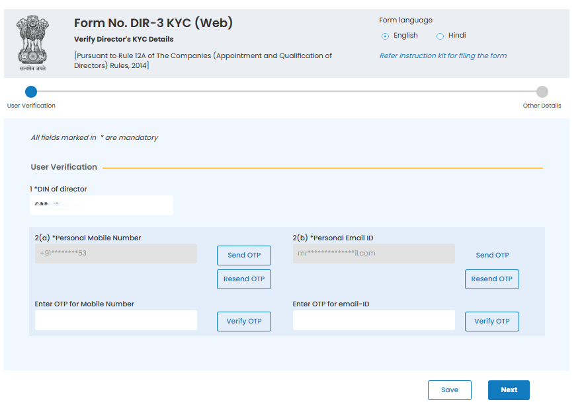Click Verify OTP for email ID
Screen dimensions: 584x410
pyautogui.click(x=491, y=322)
